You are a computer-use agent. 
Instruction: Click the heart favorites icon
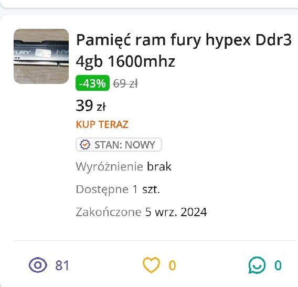click(x=151, y=265)
